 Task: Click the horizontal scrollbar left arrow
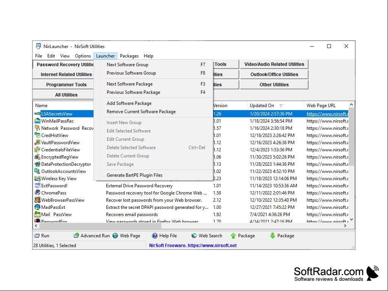point(36,226)
